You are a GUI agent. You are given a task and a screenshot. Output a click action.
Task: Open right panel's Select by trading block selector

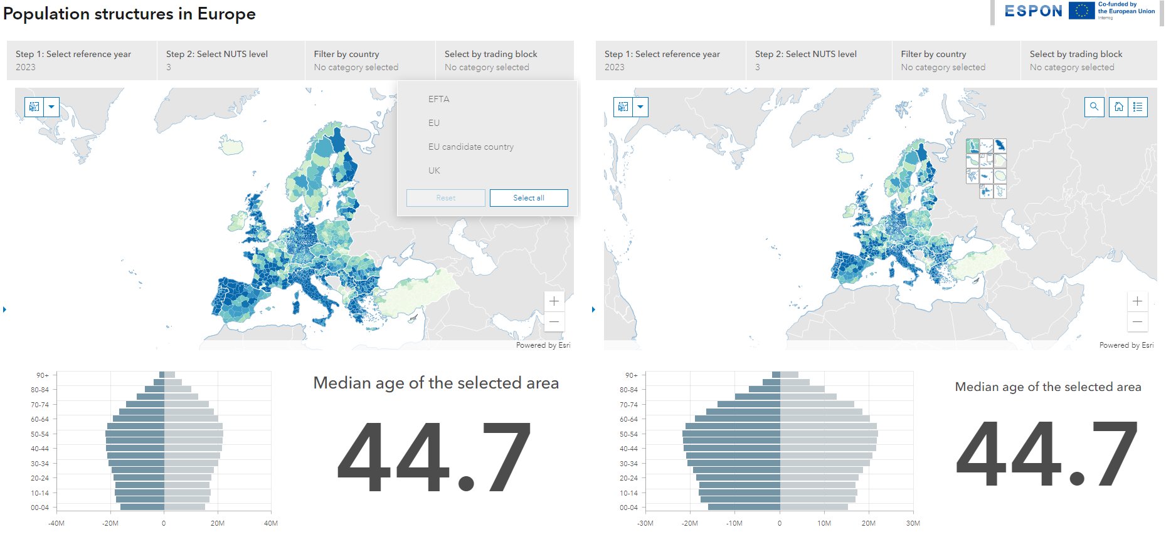click(1089, 61)
